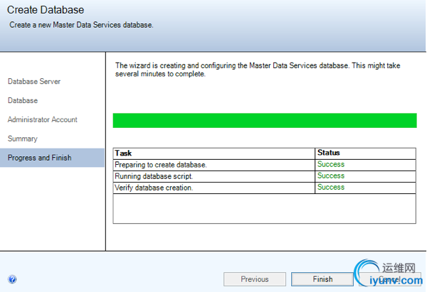Click the Cancel button

tap(390, 279)
